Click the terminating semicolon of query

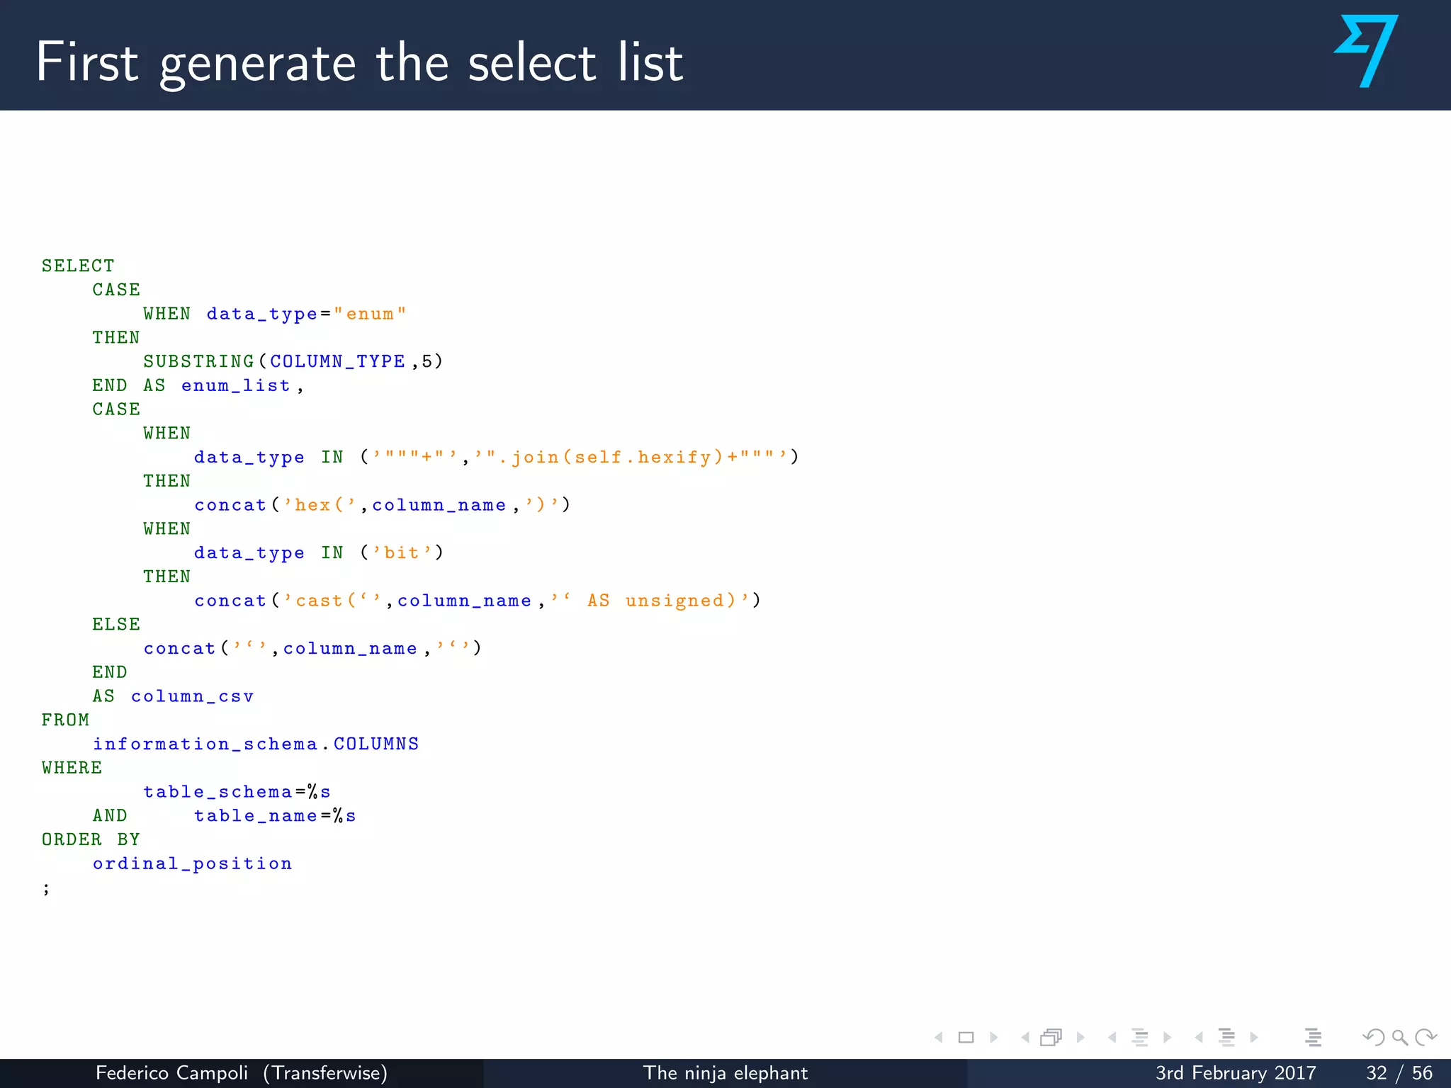pos(46,888)
